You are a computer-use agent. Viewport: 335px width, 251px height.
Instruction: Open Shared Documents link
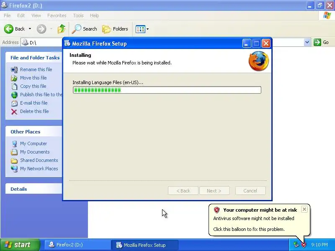pos(39,160)
